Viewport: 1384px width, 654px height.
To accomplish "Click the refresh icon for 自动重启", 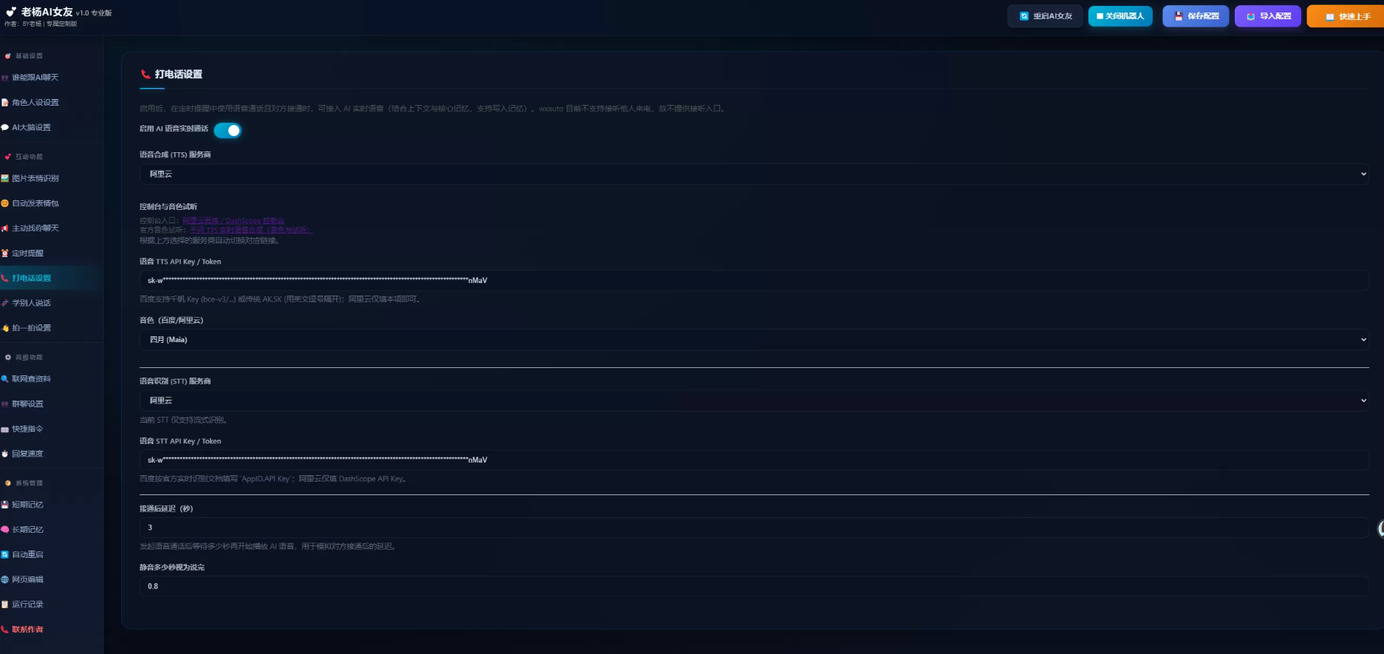I will [x=4, y=555].
